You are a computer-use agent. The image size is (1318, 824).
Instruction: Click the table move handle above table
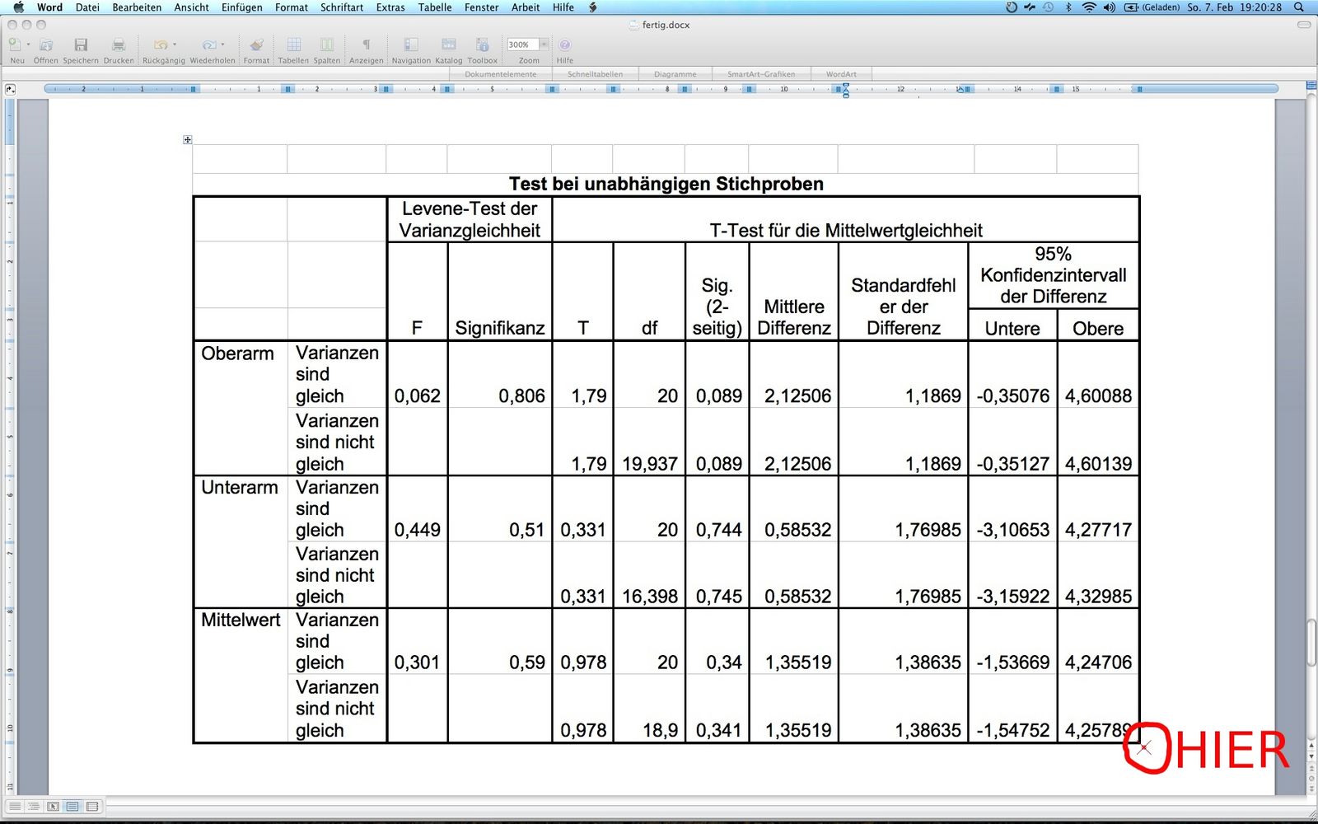(x=188, y=140)
